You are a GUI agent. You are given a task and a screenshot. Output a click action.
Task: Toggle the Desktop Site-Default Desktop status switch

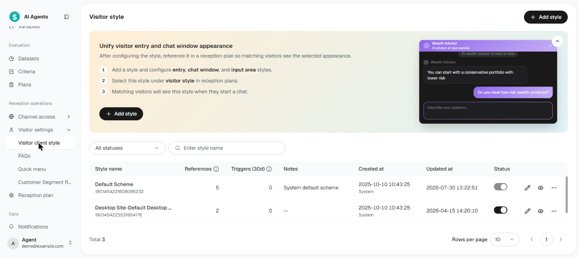coord(501,210)
